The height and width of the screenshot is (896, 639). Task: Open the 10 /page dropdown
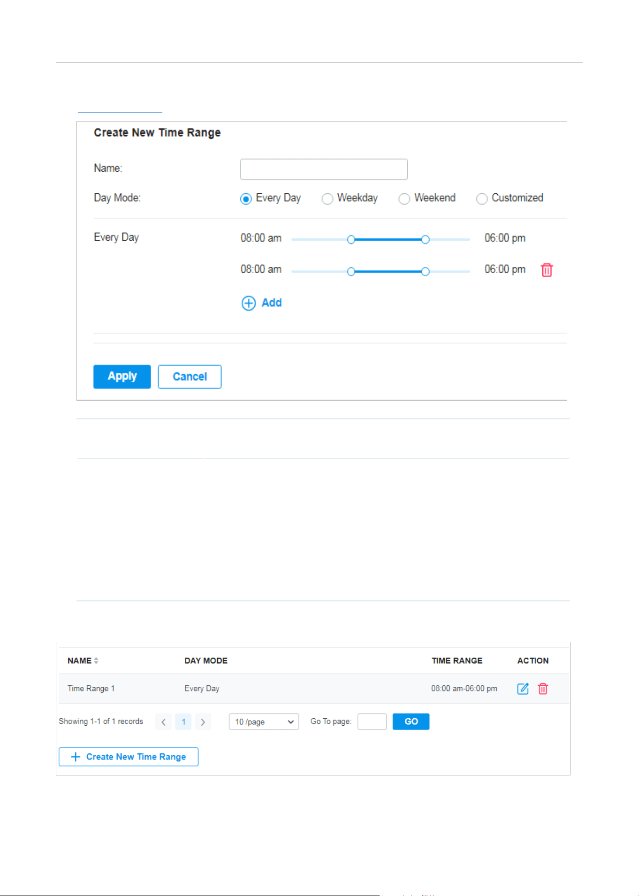(x=264, y=722)
